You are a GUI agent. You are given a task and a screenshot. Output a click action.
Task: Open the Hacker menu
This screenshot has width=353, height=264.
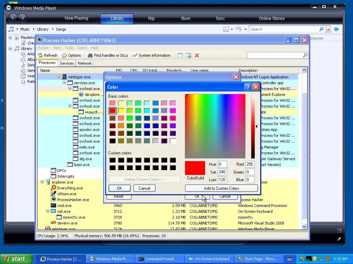(43, 48)
